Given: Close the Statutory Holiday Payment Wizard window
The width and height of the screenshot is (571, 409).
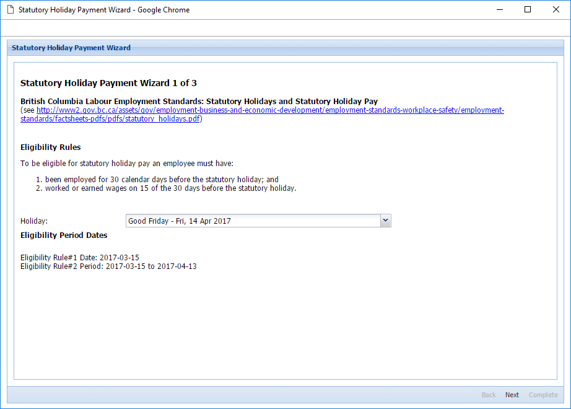Looking at the screenshot, I should (556, 10).
